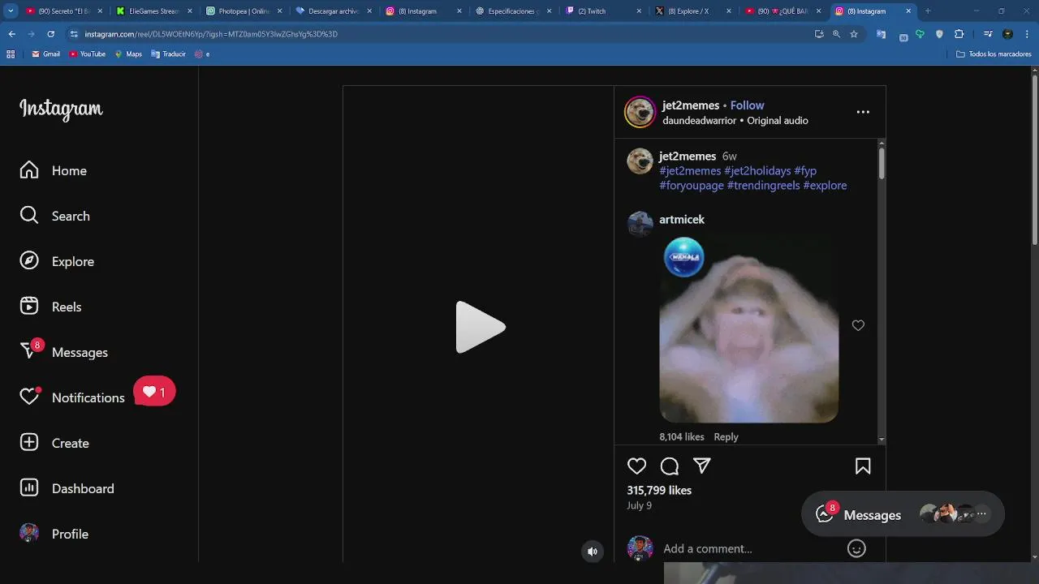Open Home from the Instagram sidebar
Image resolution: width=1039 pixels, height=584 pixels.
(x=54, y=170)
